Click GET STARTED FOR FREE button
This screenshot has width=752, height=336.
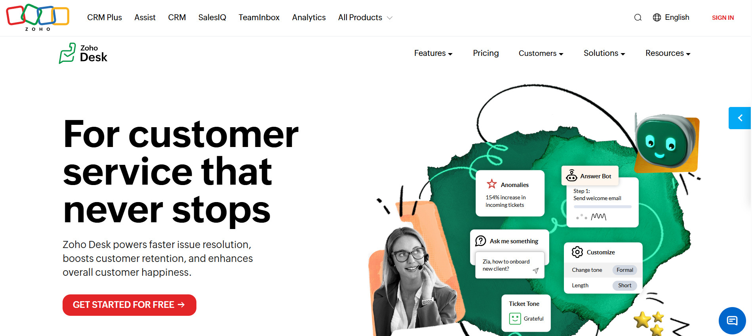click(129, 305)
